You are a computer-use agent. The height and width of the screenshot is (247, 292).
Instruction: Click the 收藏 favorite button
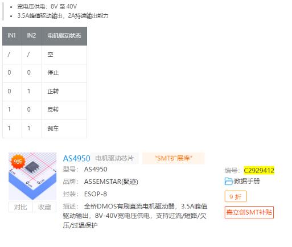(44, 207)
